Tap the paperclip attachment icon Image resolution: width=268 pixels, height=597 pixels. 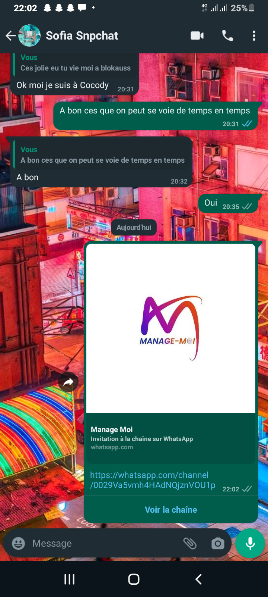click(190, 543)
